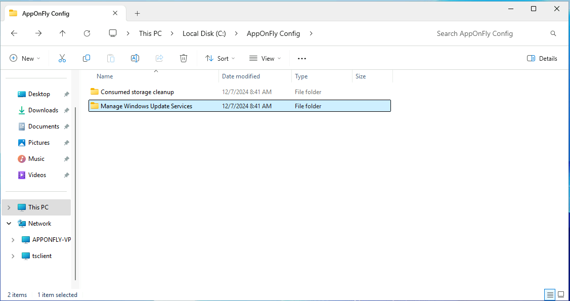Click Local Disk (C:) in breadcrumb

(x=204, y=33)
